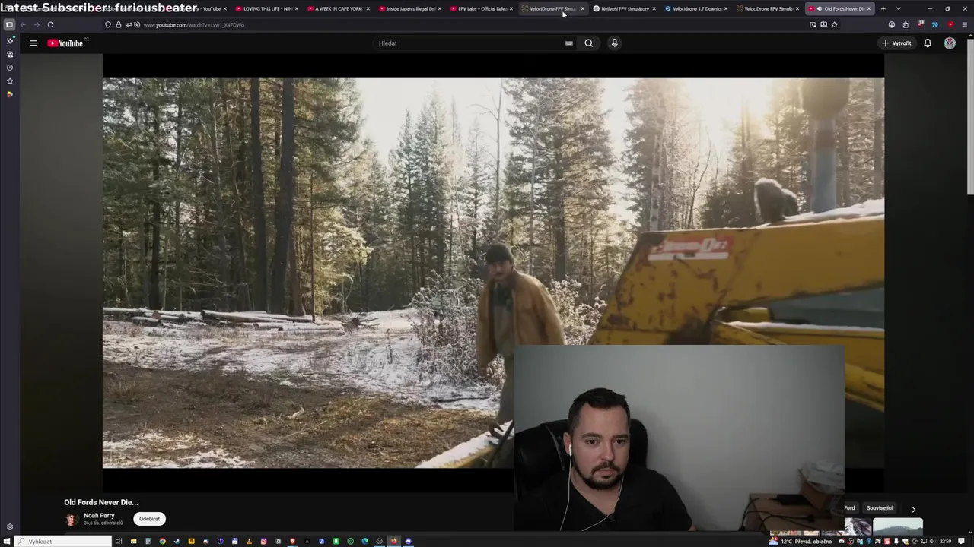Subscribe with the Odebírat button
Viewport: 974px width, 547px height.
(x=149, y=519)
